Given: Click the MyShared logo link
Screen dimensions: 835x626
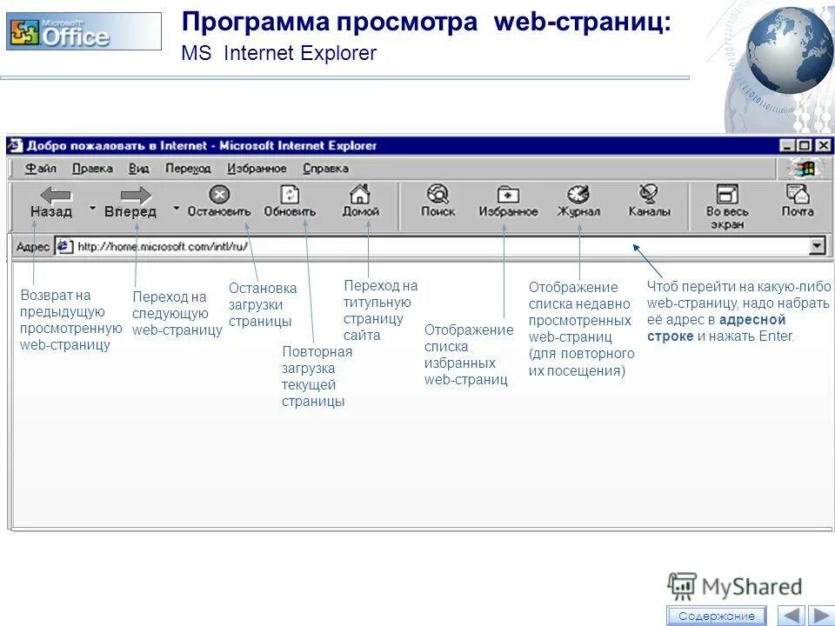Looking at the screenshot, I should pyautogui.click(x=735, y=584).
